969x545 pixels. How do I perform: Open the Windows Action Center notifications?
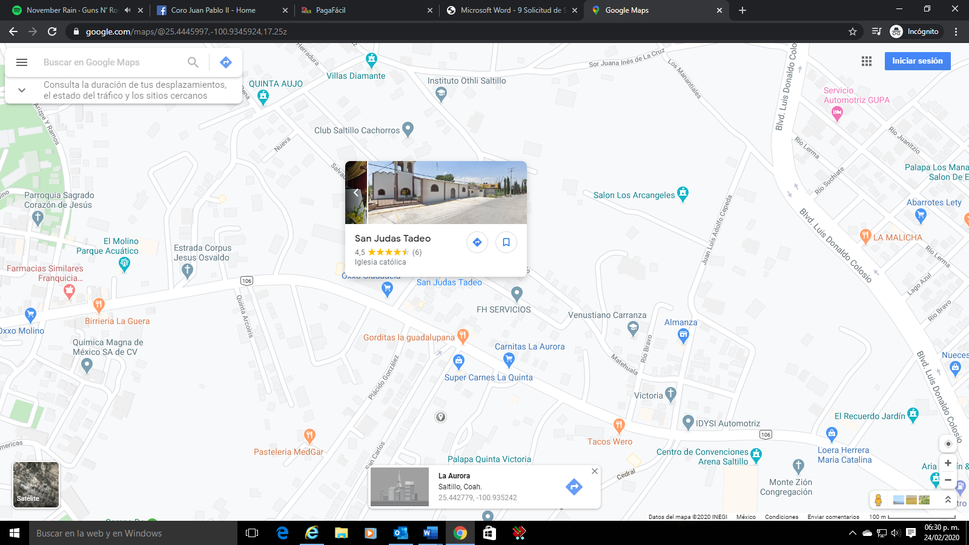pyautogui.click(x=911, y=533)
